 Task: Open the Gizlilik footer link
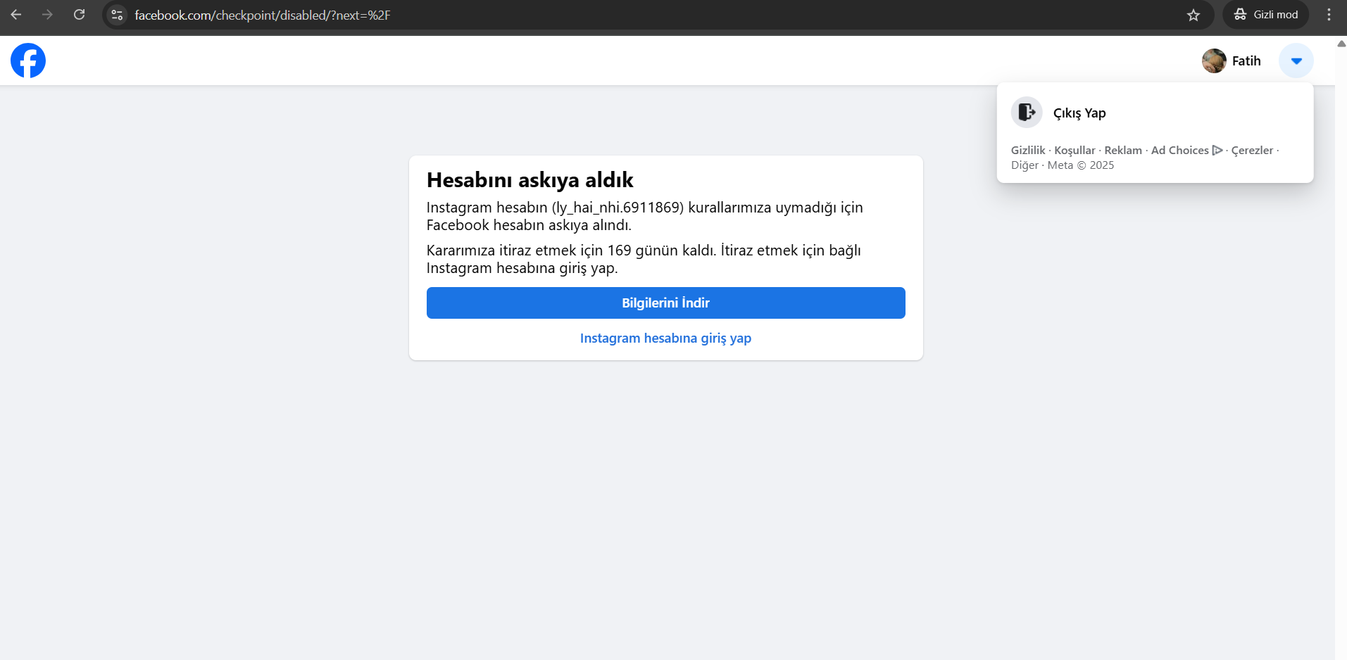(1028, 151)
